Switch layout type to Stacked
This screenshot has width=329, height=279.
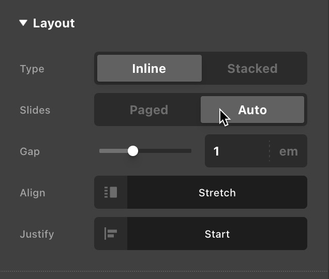point(252,68)
